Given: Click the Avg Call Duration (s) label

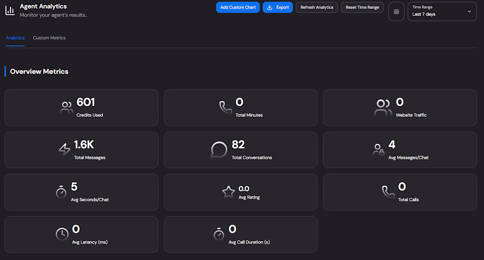Looking at the screenshot, I should tap(249, 242).
